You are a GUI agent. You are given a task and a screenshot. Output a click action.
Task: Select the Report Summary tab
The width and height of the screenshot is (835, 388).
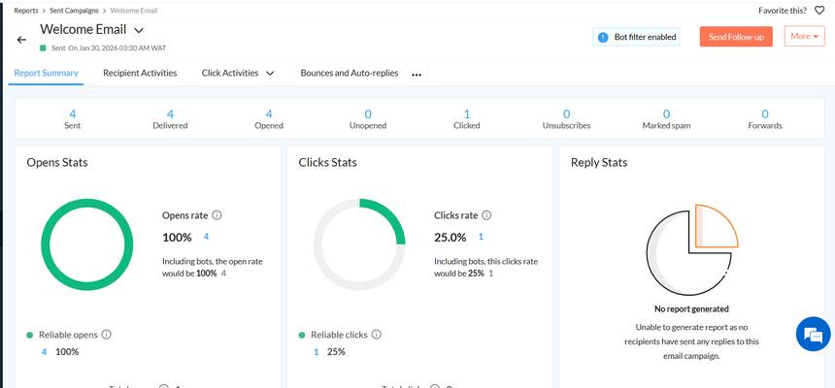(46, 73)
